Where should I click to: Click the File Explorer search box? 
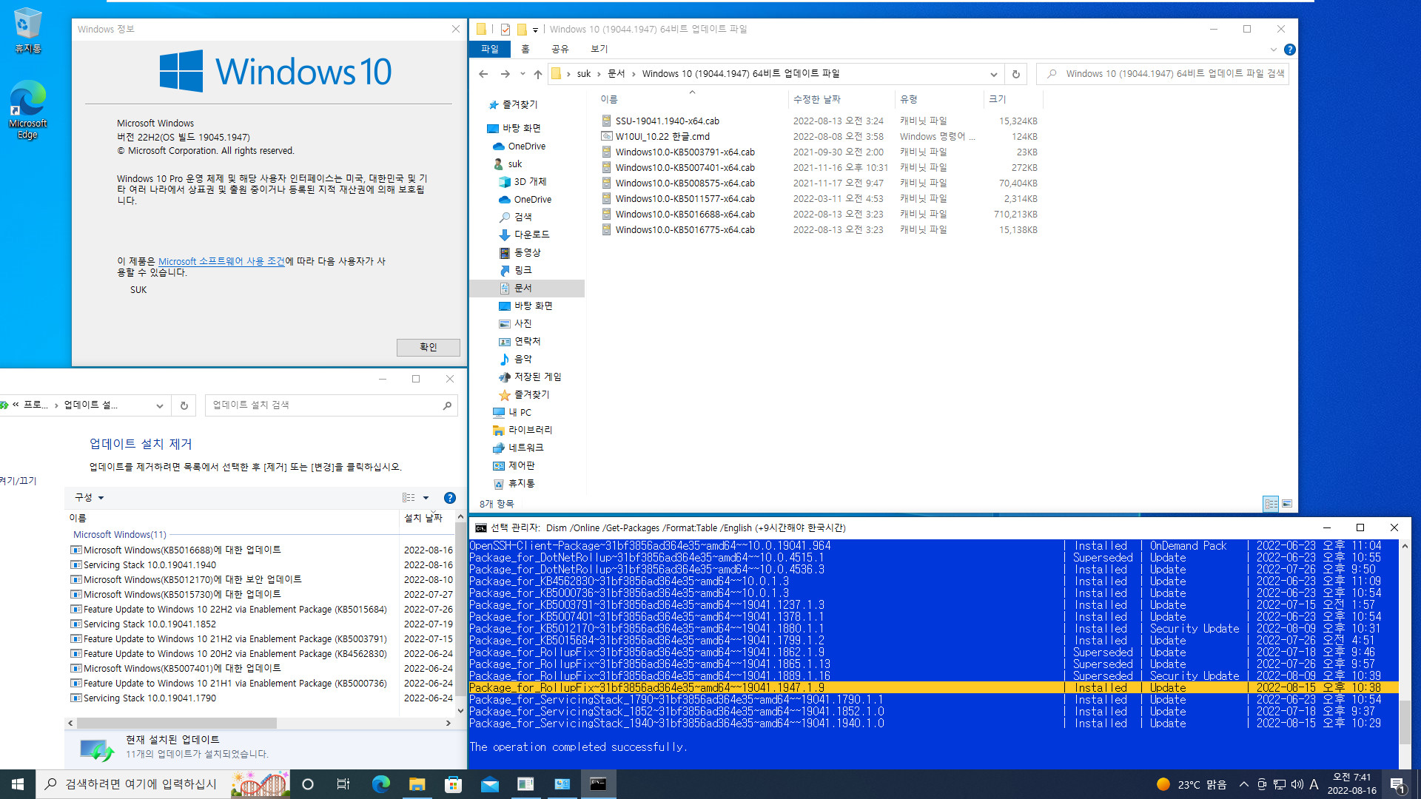pos(1163,74)
